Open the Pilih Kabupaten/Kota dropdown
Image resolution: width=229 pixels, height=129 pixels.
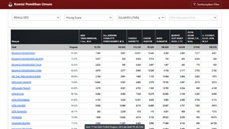pos(193,18)
